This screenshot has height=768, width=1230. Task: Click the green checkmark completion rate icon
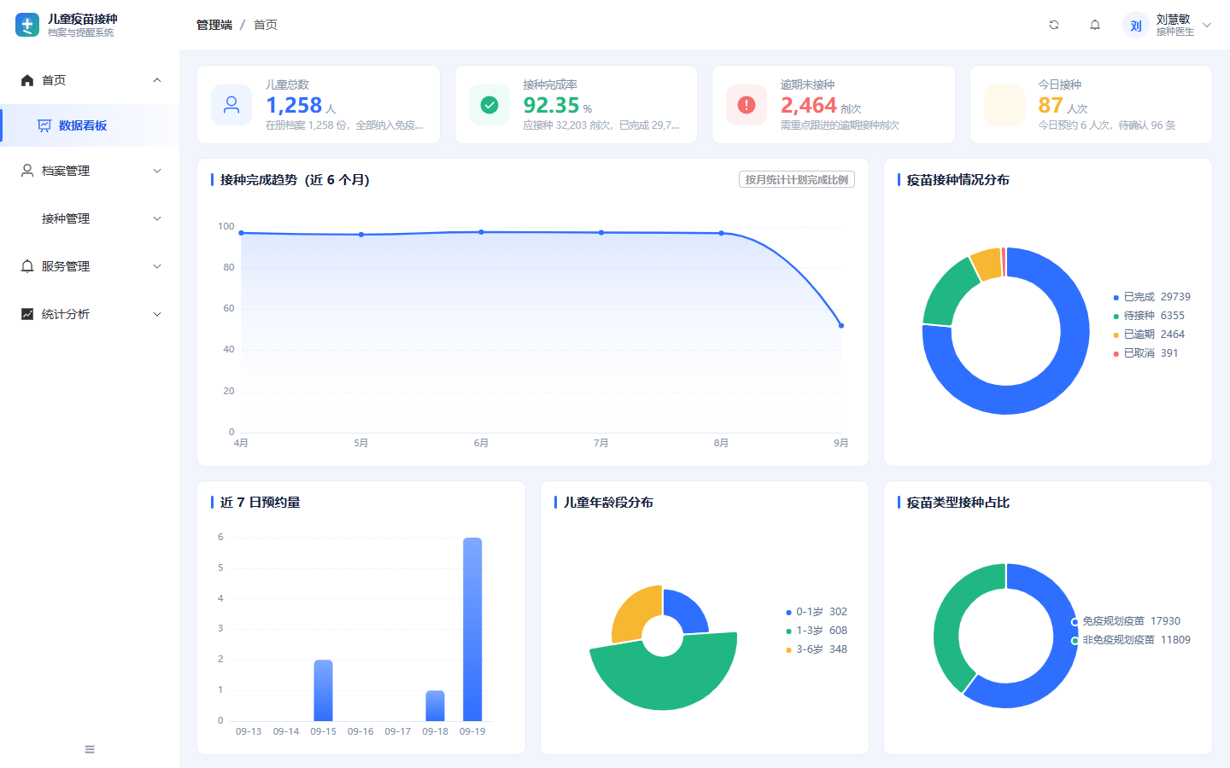point(489,105)
